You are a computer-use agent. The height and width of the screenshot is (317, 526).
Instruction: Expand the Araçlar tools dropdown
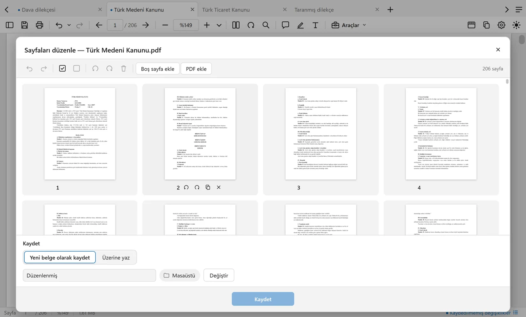(x=348, y=25)
